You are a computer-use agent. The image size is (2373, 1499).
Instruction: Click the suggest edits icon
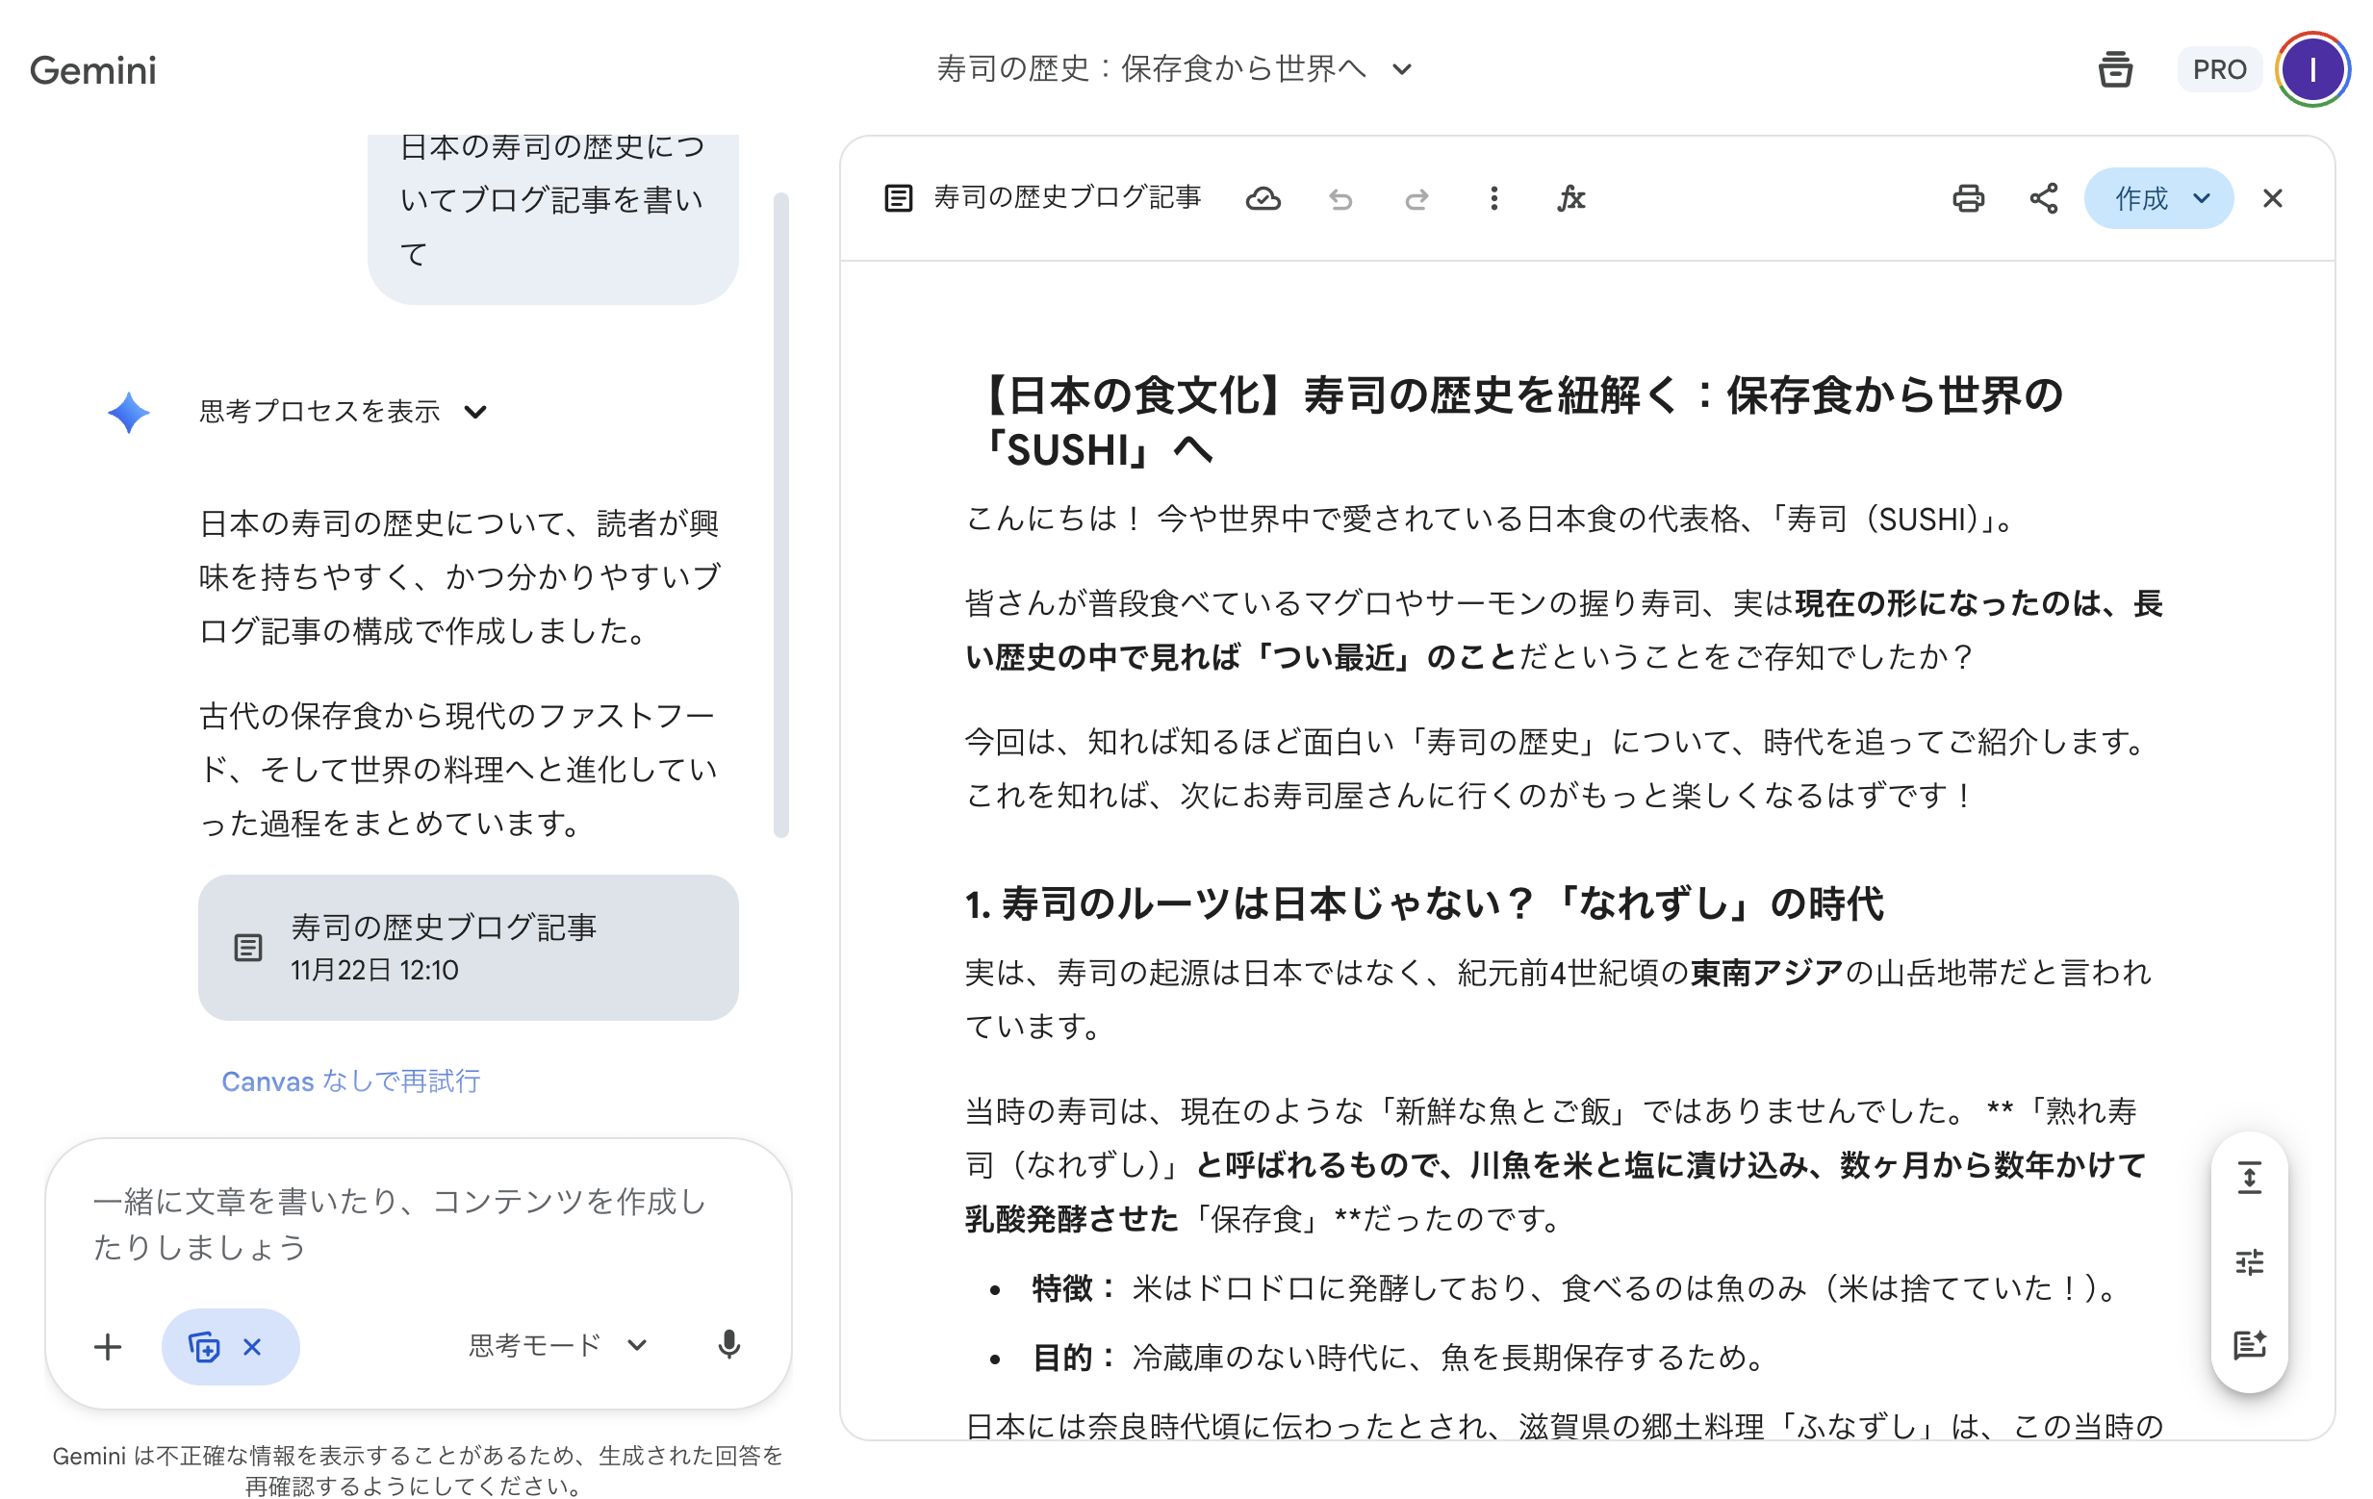pos(2249,1344)
